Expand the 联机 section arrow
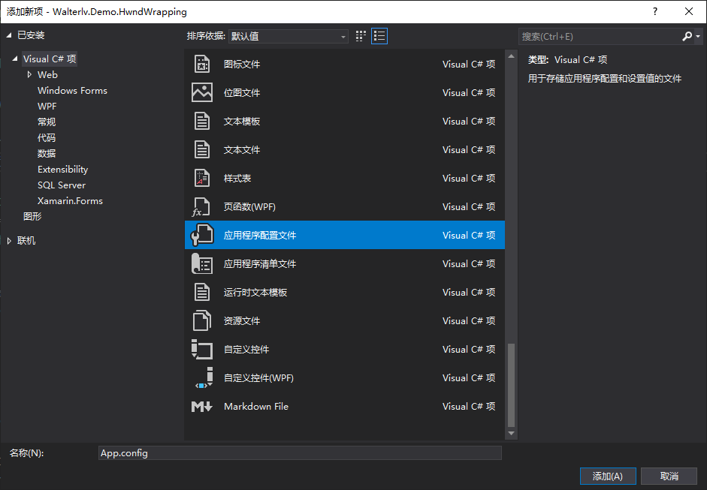This screenshot has height=490, width=707. pos(9,241)
